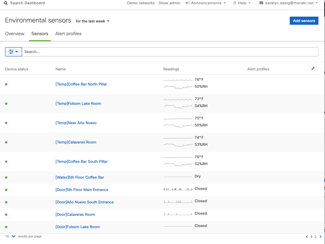The image size is (325, 244).
Task: Click the wrench icon to configure table columns
Action: (313, 68)
